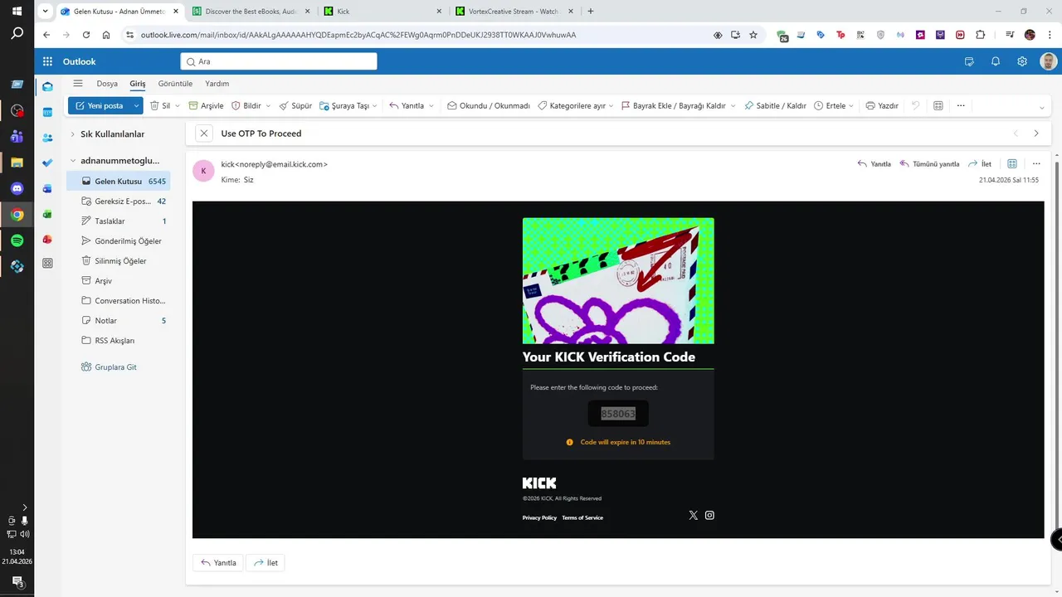1062x597 pixels.
Task: Click the X (Twitter) icon in KICK email
Action: 694,515
